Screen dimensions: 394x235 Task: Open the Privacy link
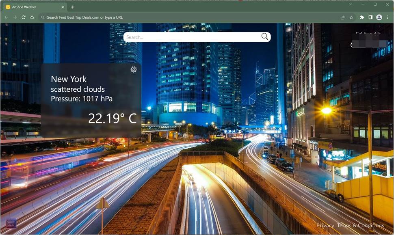[325, 225]
